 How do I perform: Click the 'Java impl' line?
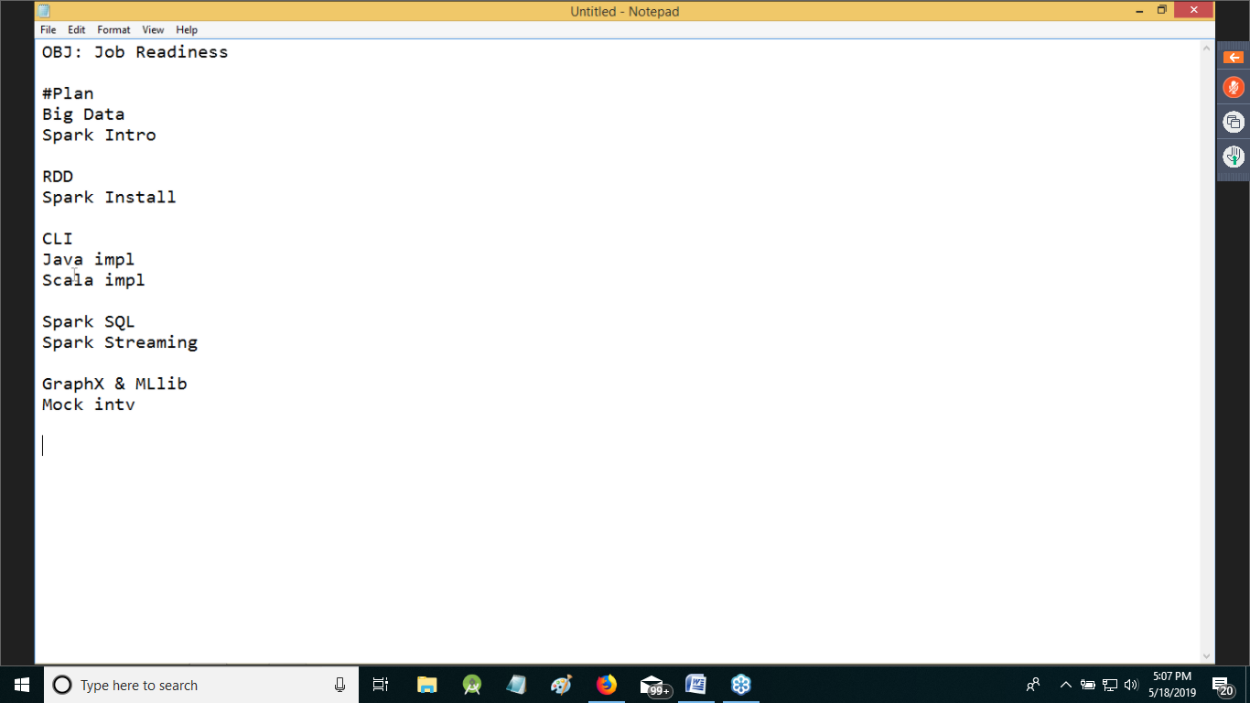(x=89, y=260)
